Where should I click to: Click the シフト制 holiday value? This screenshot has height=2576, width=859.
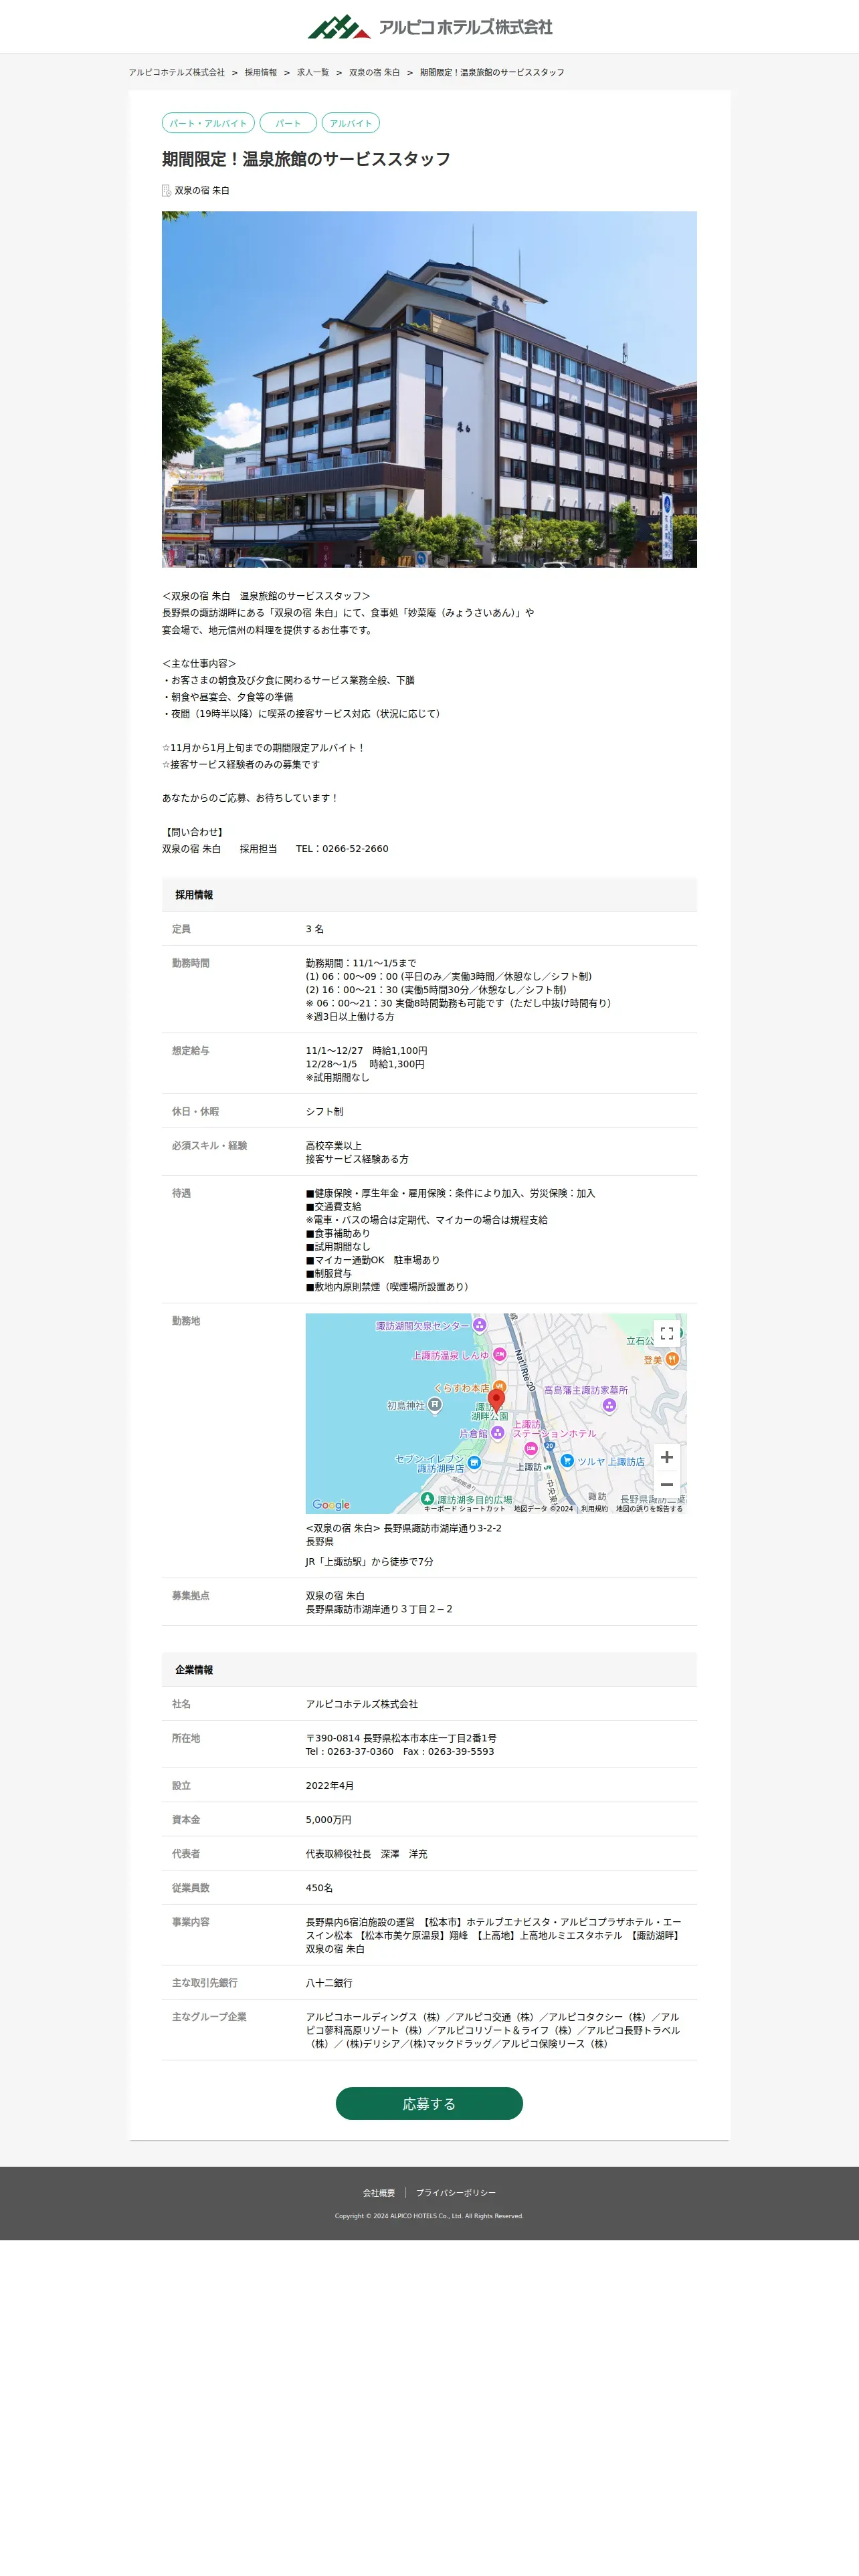[325, 1112]
